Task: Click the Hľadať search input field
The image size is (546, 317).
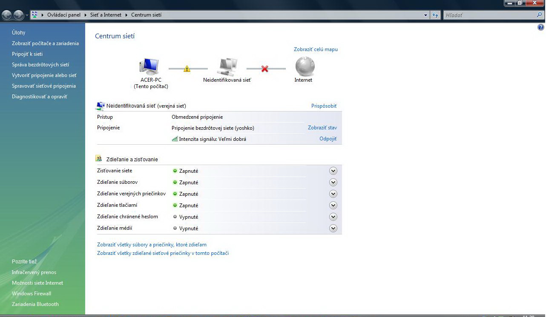Action: coord(490,15)
